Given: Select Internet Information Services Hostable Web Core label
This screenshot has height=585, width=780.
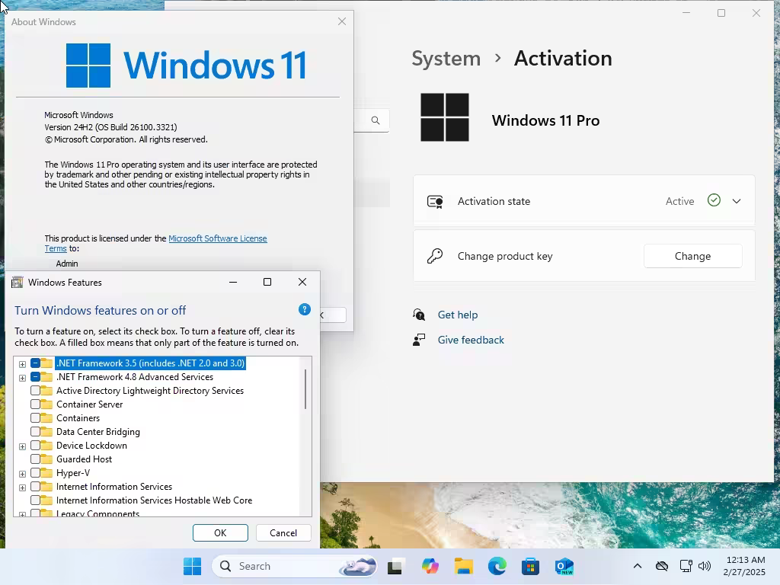Looking at the screenshot, I should [x=154, y=500].
